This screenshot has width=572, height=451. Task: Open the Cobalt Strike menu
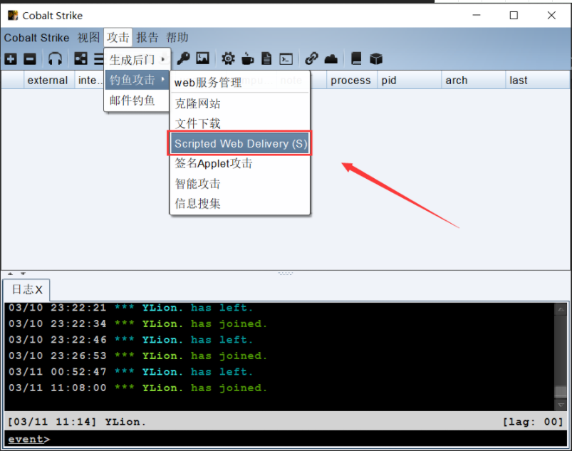point(36,38)
